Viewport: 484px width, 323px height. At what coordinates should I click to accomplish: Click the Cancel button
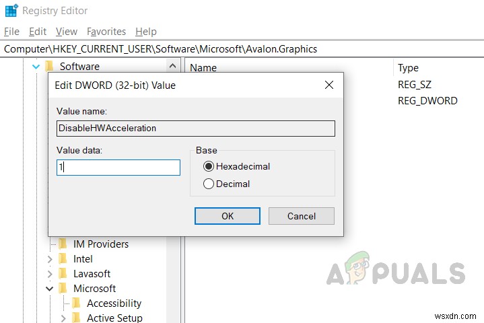(302, 216)
